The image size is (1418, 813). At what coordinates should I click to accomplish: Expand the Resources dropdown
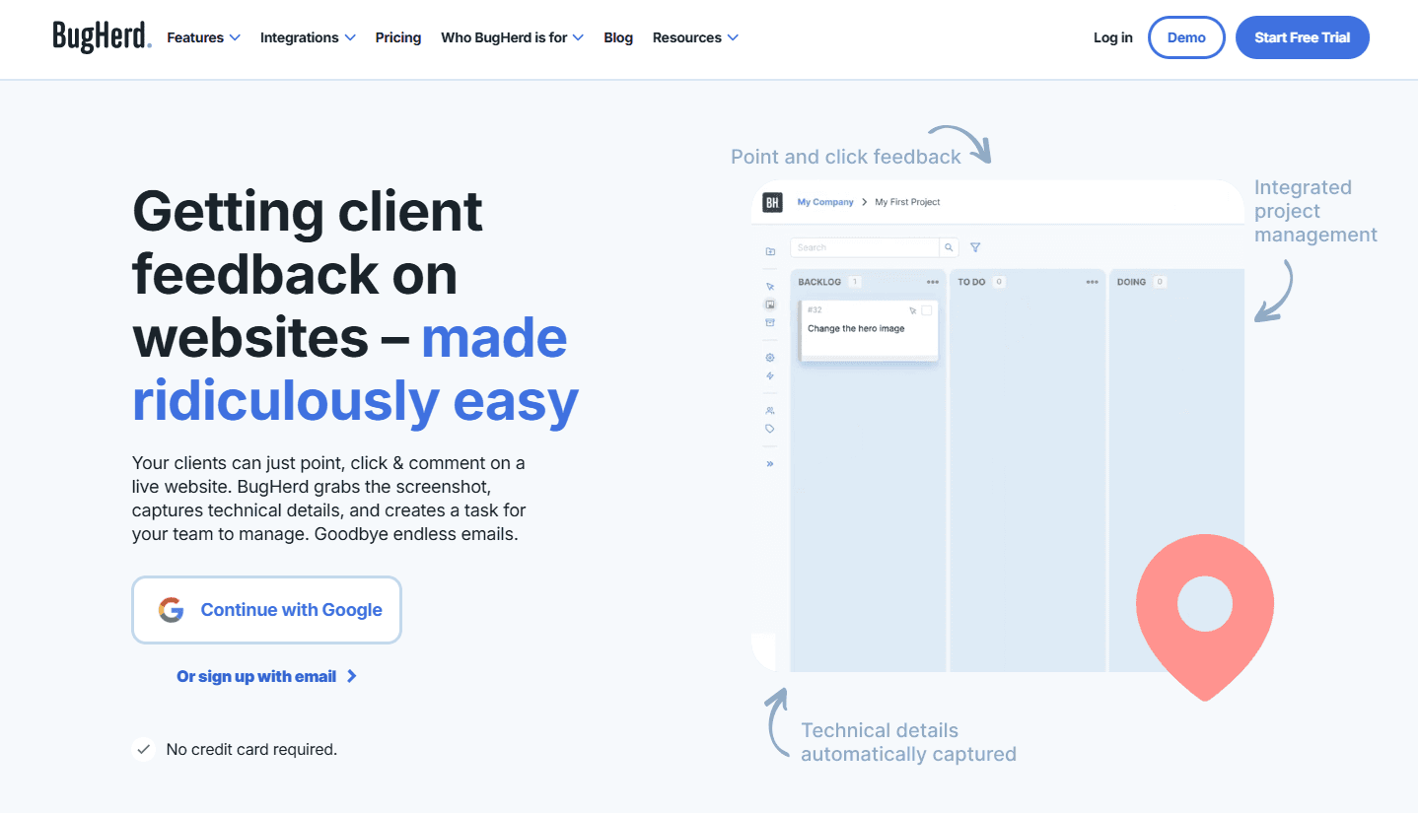(695, 37)
